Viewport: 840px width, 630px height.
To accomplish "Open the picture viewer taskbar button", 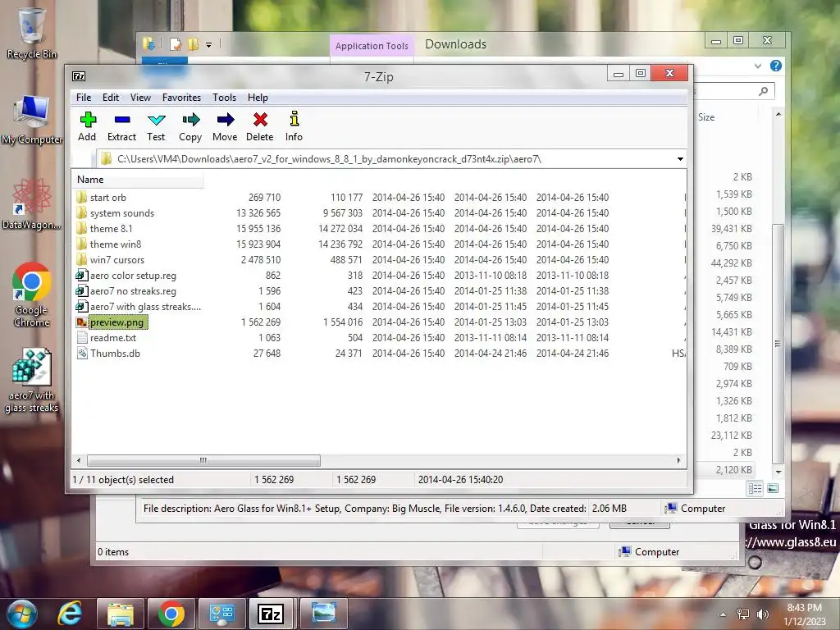I will [323, 614].
